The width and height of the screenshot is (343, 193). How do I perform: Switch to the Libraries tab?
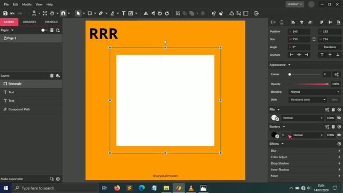click(29, 22)
